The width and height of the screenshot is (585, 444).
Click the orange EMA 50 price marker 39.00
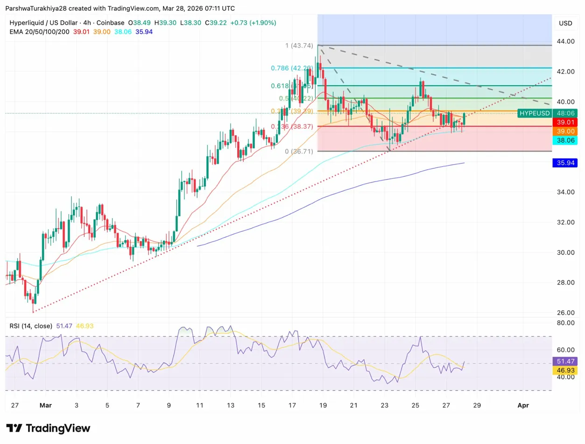pyautogui.click(x=565, y=132)
